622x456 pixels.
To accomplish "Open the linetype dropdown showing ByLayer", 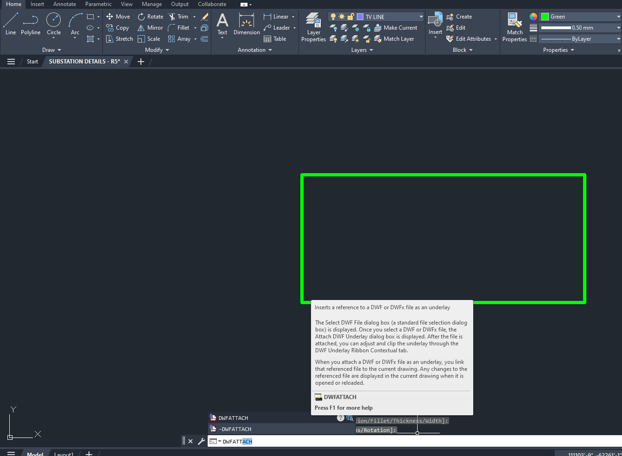I will [x=618, y=38].
